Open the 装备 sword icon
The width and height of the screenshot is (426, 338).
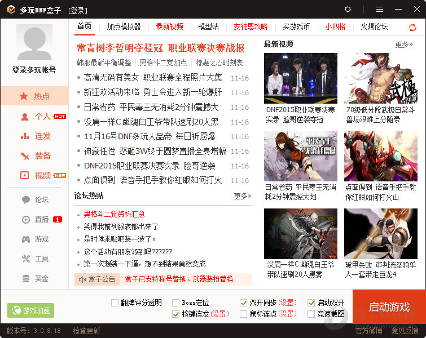click(x=25, y=155)
